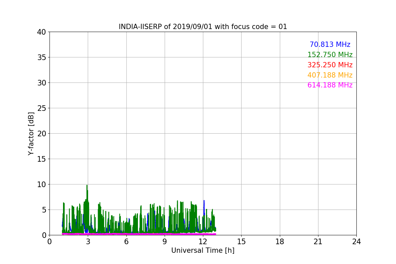Click the x-axis tick label 24
Screen dimensions: 396x264
[x=356, y=242]
